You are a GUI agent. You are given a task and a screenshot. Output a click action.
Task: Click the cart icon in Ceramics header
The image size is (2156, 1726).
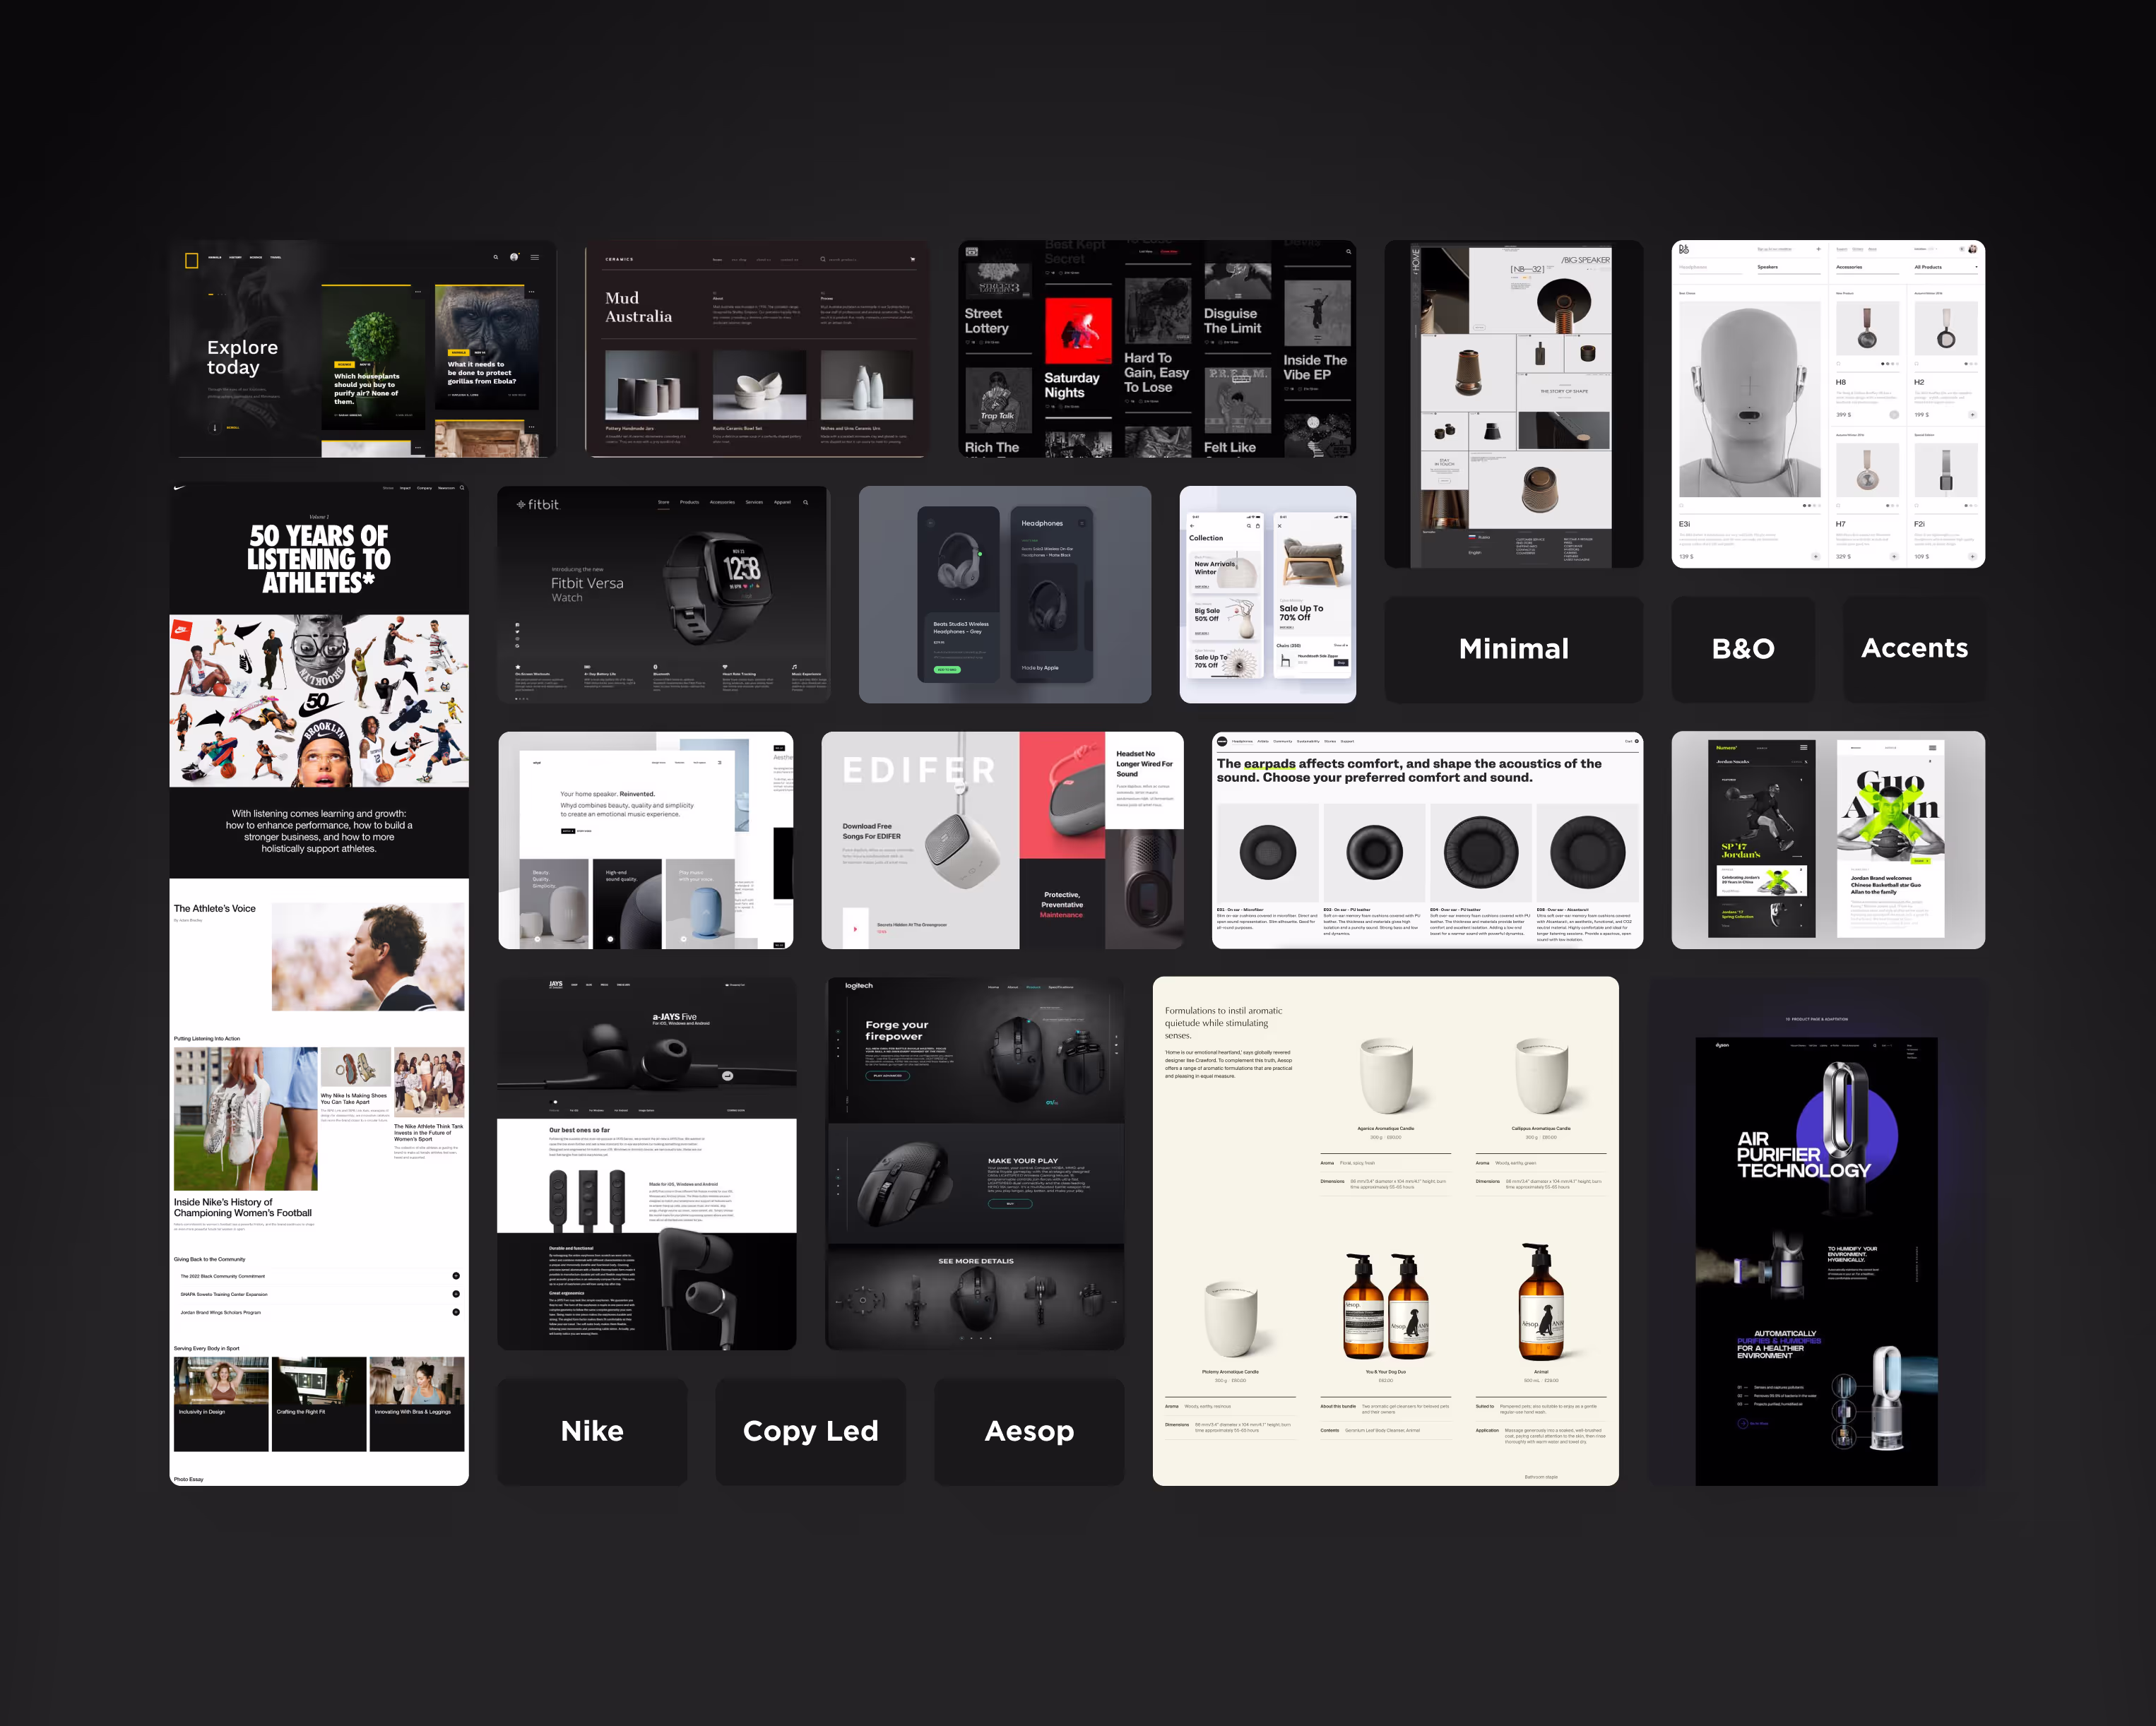(x=912, y=259)
